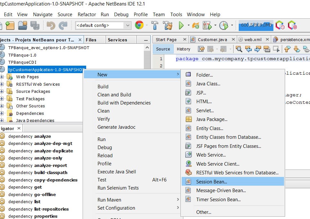Expand the Other Sources node
This screenshot has height=219, width=310.
(x=2, y=106)
